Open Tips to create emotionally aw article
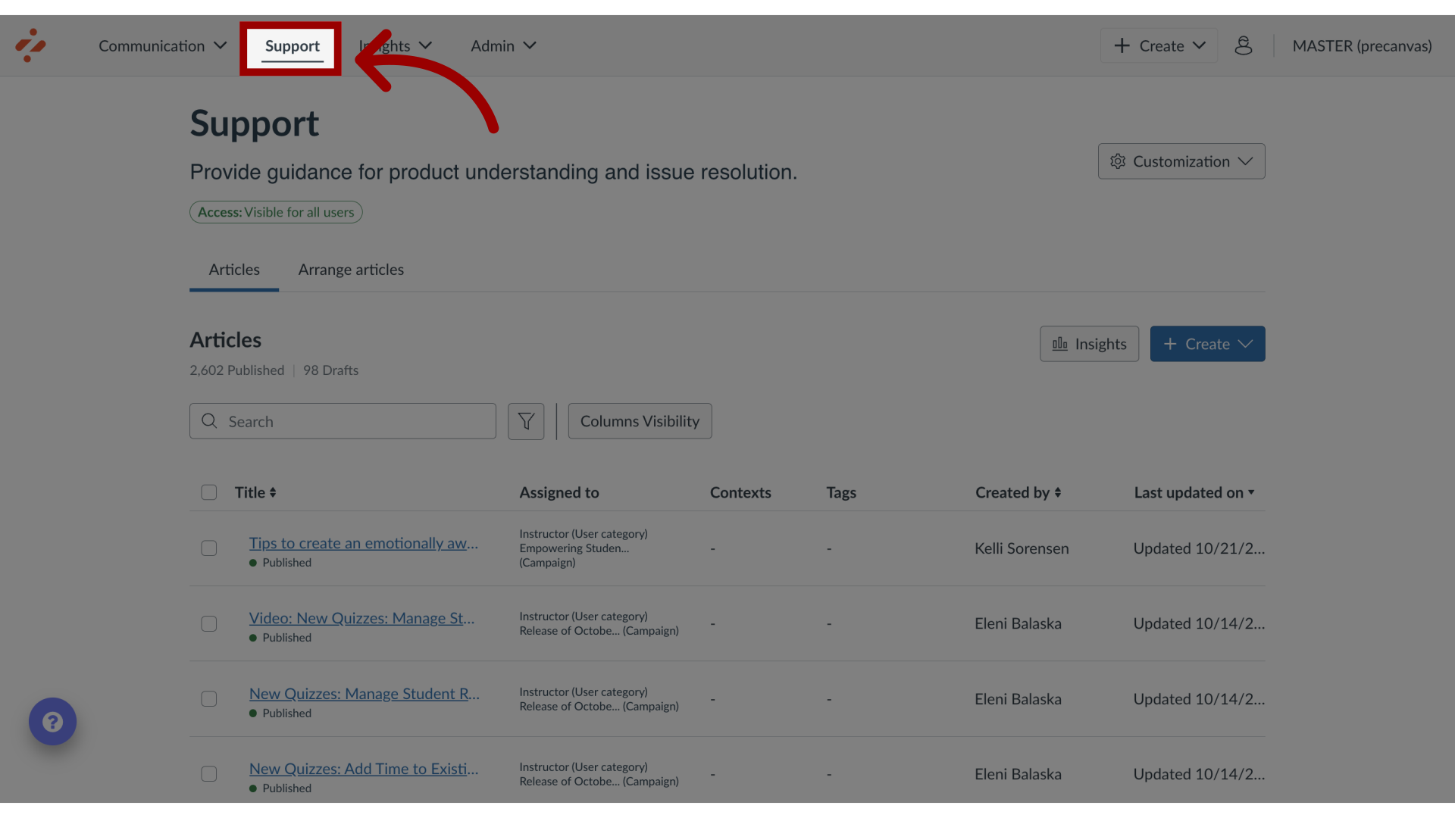The width and height of the screenshot is (1455, 818). [364, 542]
